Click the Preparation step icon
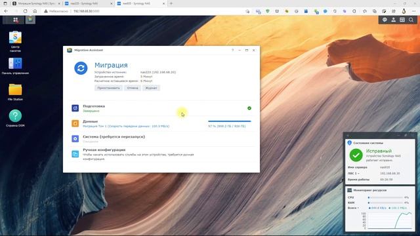 click(75, 108)
